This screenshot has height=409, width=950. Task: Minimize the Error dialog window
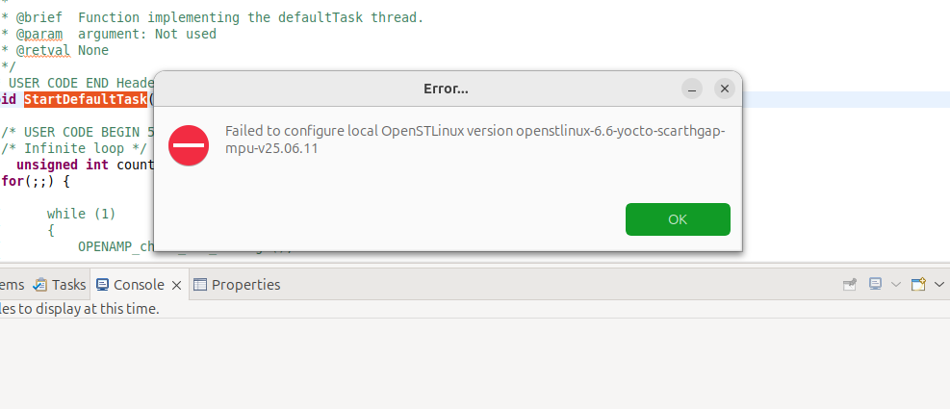(692, 89)
